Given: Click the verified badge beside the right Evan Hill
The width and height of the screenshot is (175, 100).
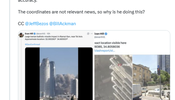Looking at the screenshot, I should pyautogui.click(x=106, y=34).
